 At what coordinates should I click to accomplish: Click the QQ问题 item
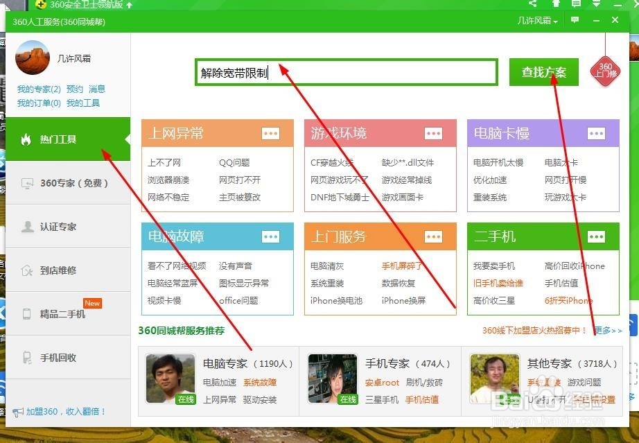click(234, 163)
